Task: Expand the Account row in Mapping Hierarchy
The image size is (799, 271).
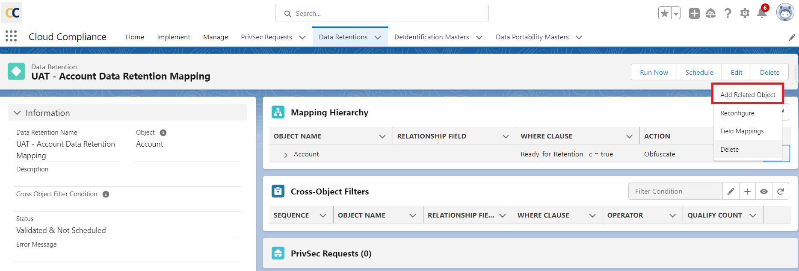Action: click(286, 155)
